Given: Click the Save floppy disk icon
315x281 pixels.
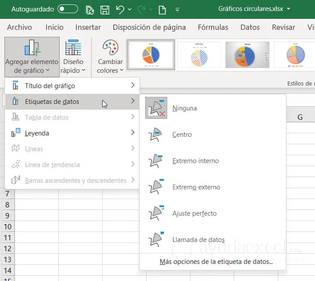Looking at the screenshot, I should coord(105,10).
